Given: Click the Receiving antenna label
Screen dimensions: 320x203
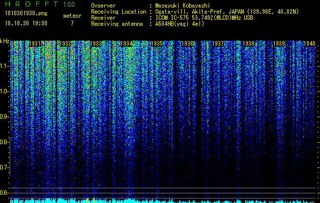Looking at the screenshot, I should tap(117, 24).
